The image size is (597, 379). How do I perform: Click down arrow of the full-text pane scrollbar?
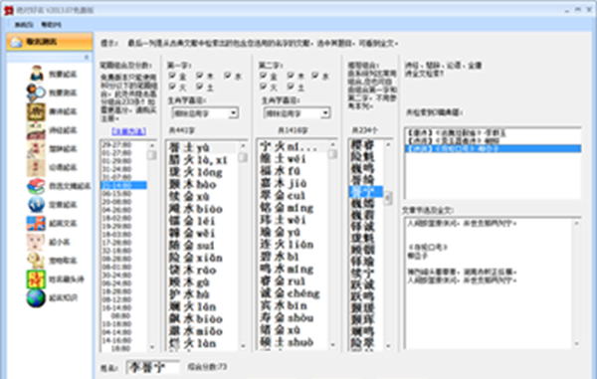[576, 343]
